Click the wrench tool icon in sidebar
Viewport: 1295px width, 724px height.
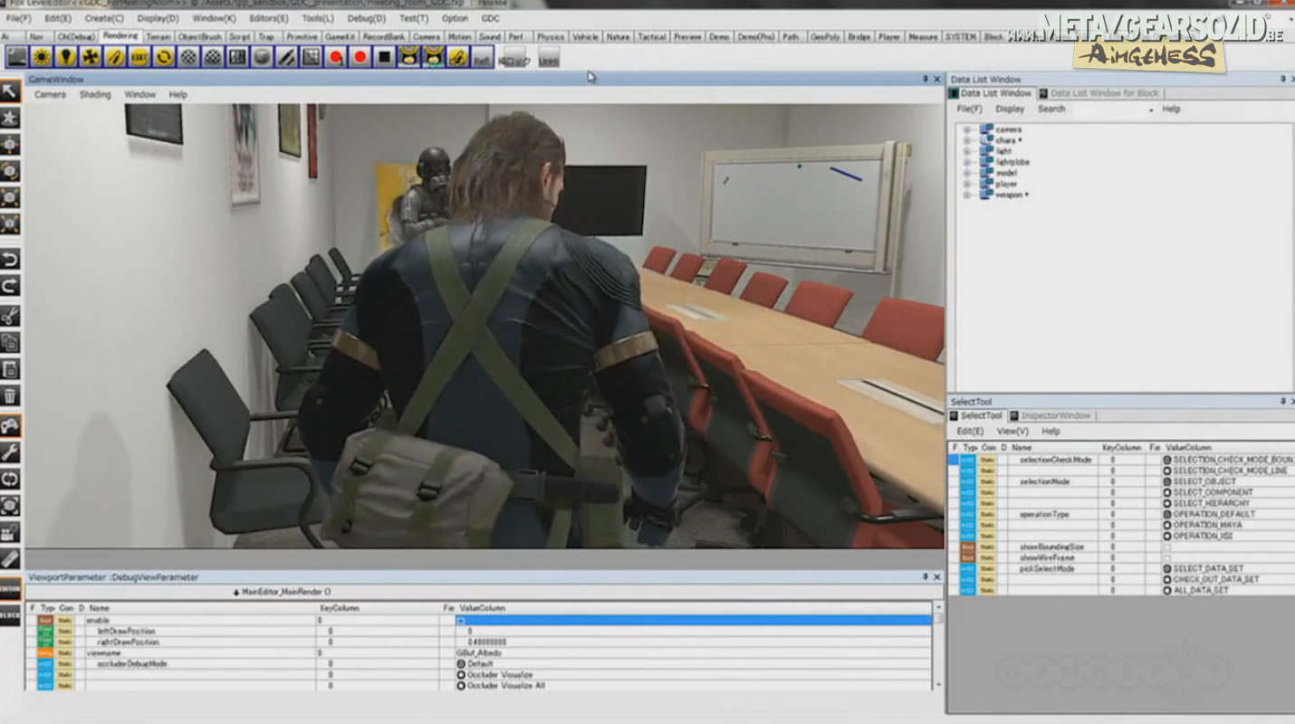click(x=10, y=452)
